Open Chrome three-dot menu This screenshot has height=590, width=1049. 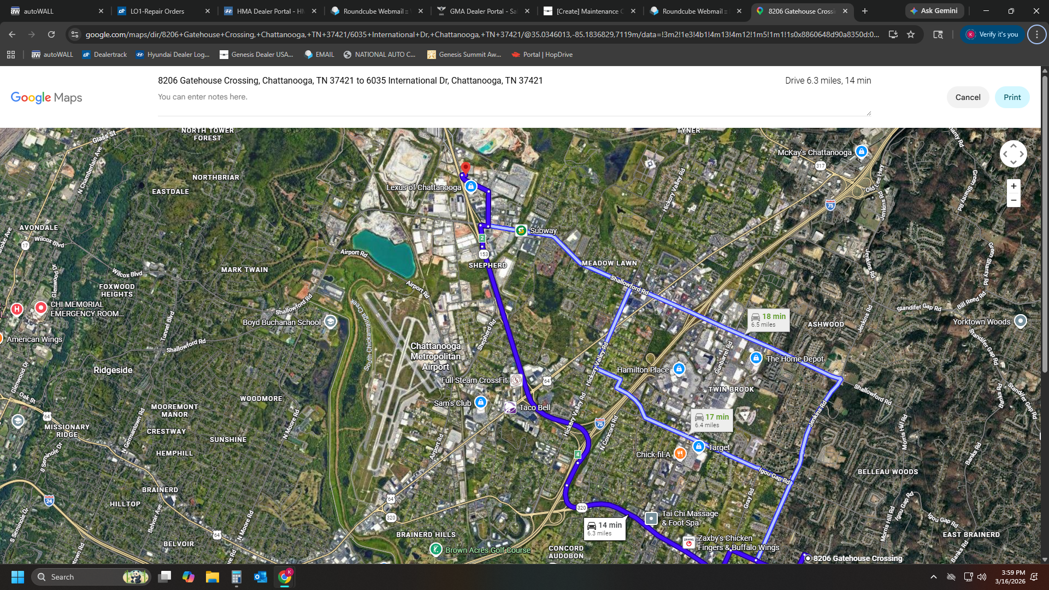[1036, 34]
